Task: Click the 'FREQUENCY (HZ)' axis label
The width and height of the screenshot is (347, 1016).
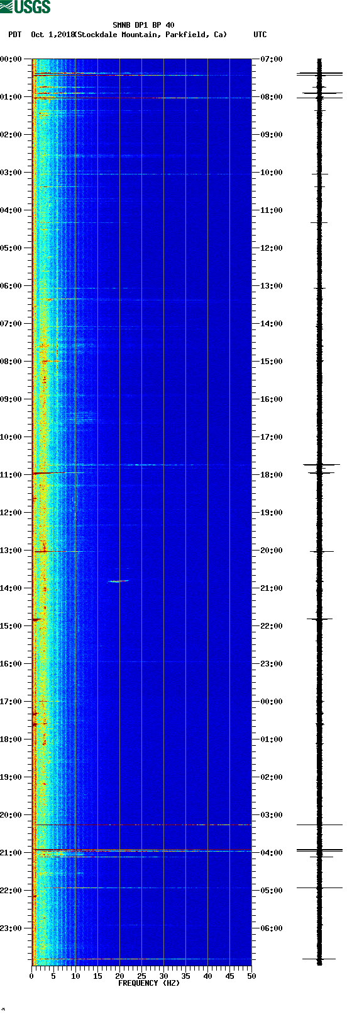Action: click(x=149, y=983)
